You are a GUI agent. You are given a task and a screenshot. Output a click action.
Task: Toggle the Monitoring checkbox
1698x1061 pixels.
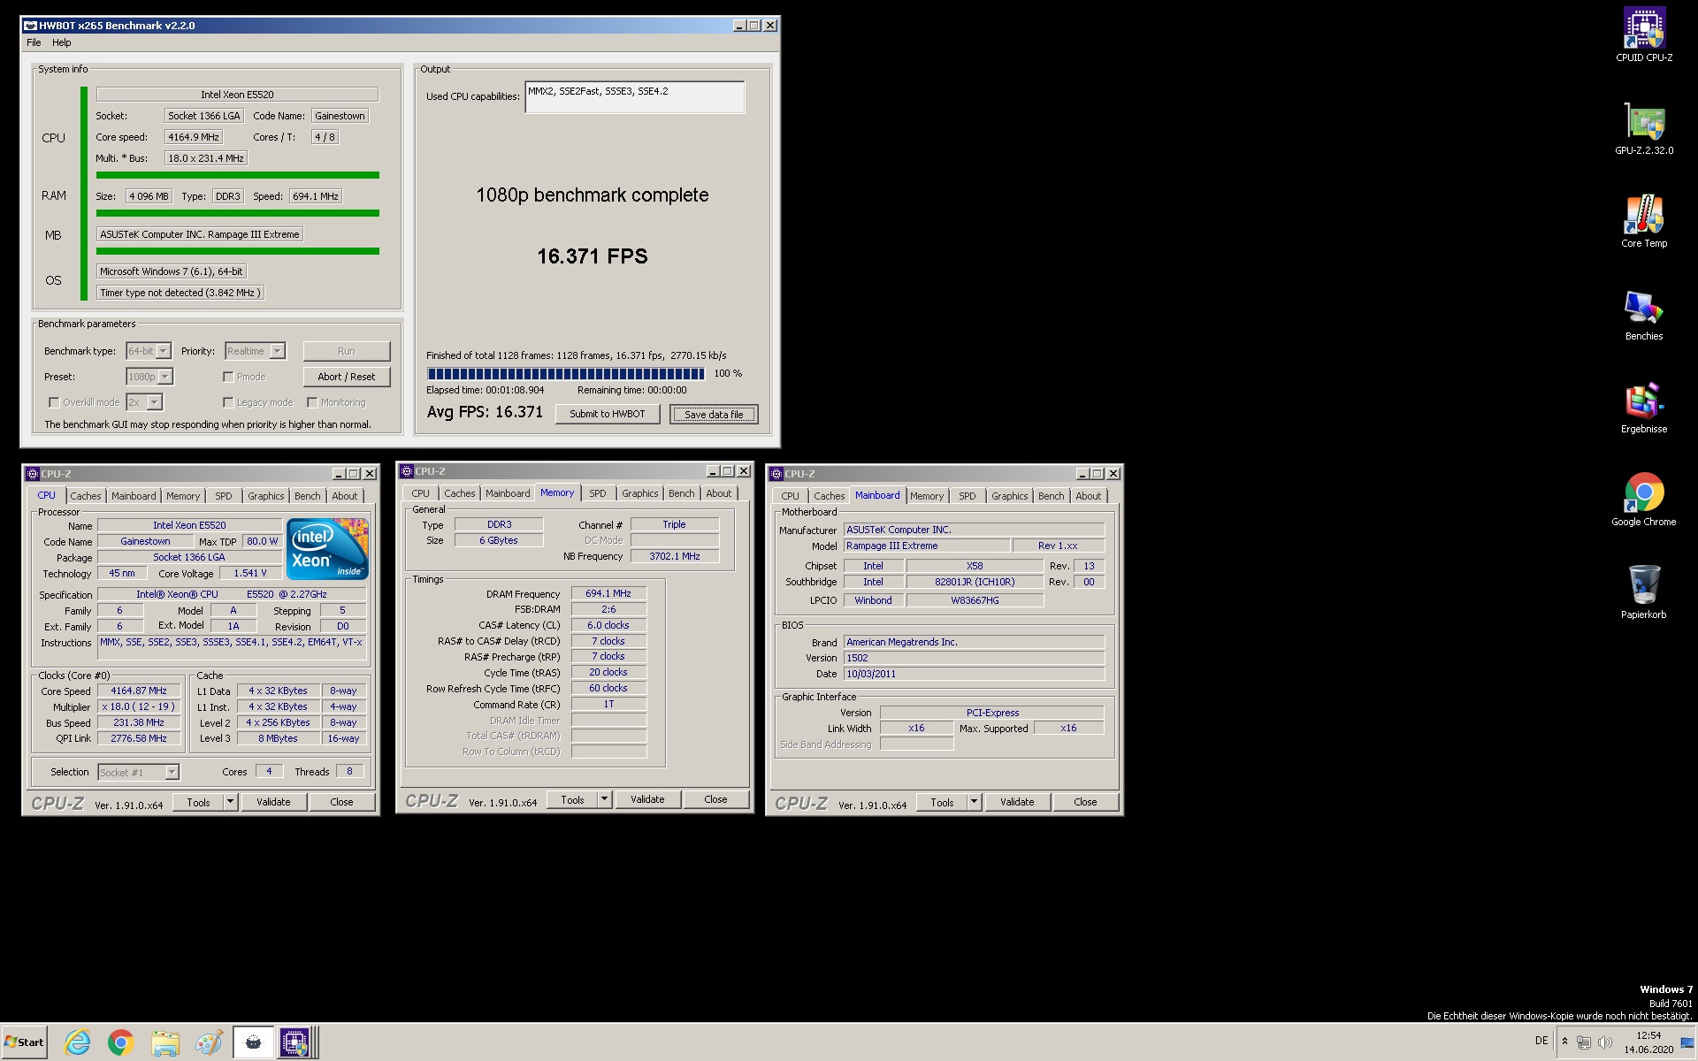tap(312, 402)
